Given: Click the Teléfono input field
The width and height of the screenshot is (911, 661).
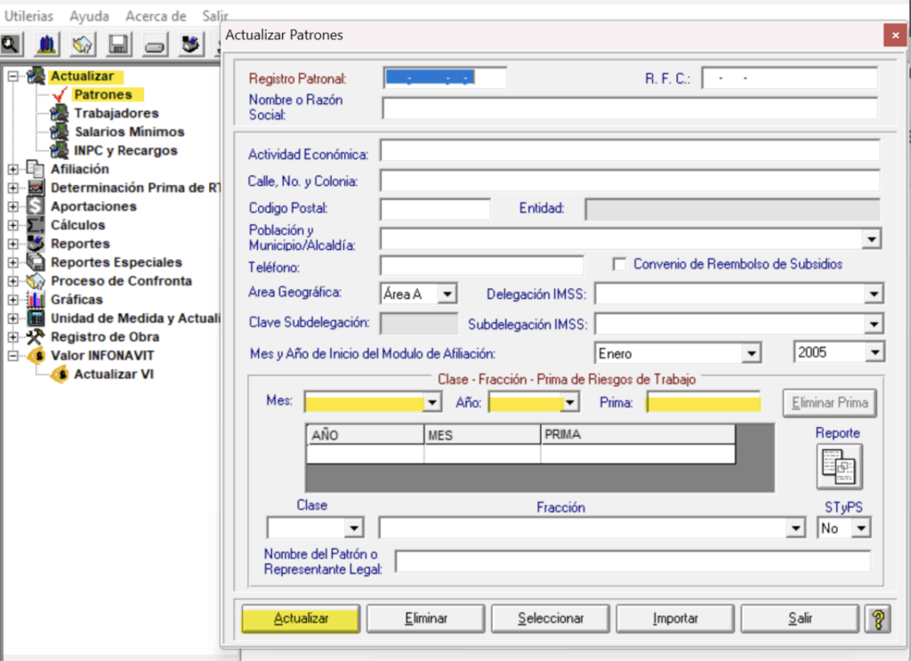Looking at the screenshot, I should coord(481,265).
